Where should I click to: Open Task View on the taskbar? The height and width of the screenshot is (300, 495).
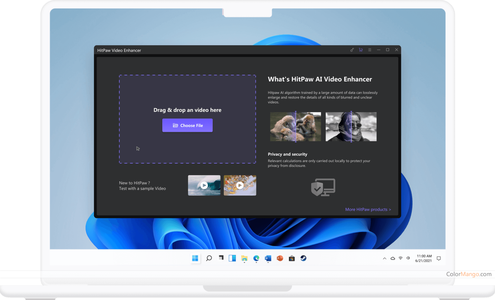[221, 258]
